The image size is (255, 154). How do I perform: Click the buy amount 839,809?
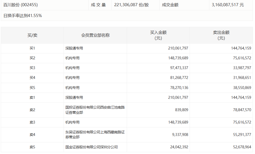pos(182,110)
